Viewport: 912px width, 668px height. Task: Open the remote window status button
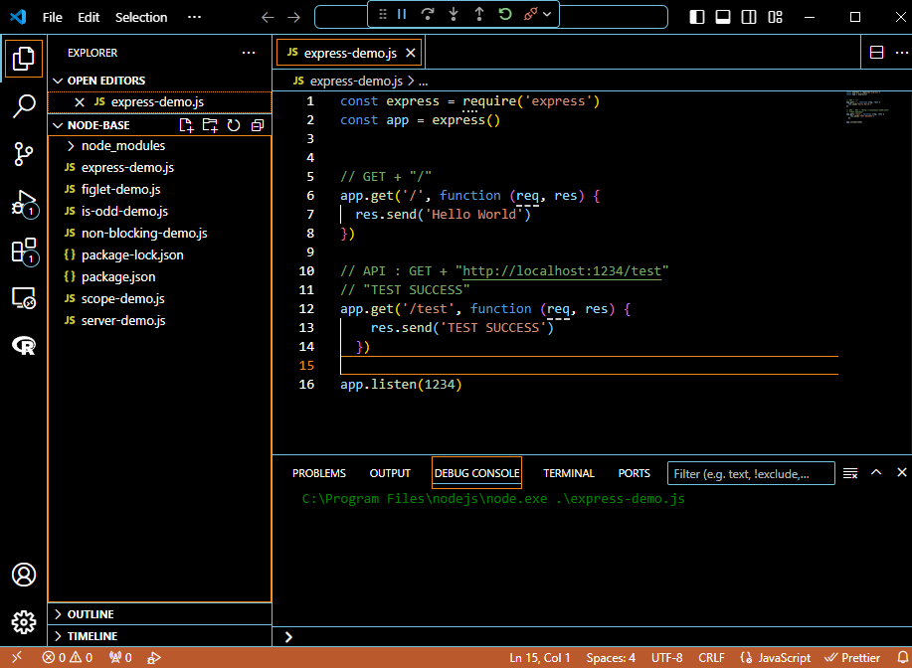pos(17,657)
